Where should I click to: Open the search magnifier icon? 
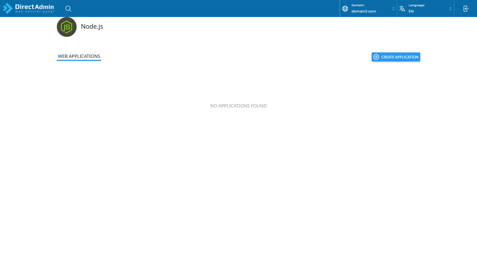[x=68, y=9]
